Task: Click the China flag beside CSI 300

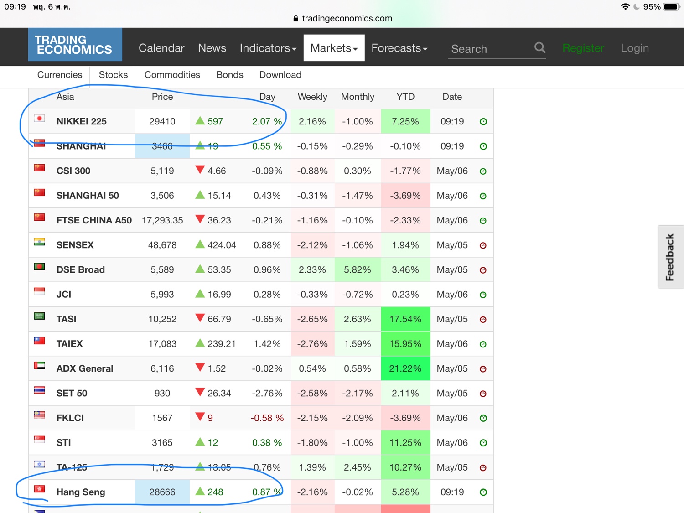Action: point(40,168)
